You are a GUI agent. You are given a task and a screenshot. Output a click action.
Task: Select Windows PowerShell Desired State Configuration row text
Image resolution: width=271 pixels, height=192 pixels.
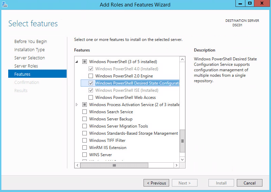click(x=137, y=83)
